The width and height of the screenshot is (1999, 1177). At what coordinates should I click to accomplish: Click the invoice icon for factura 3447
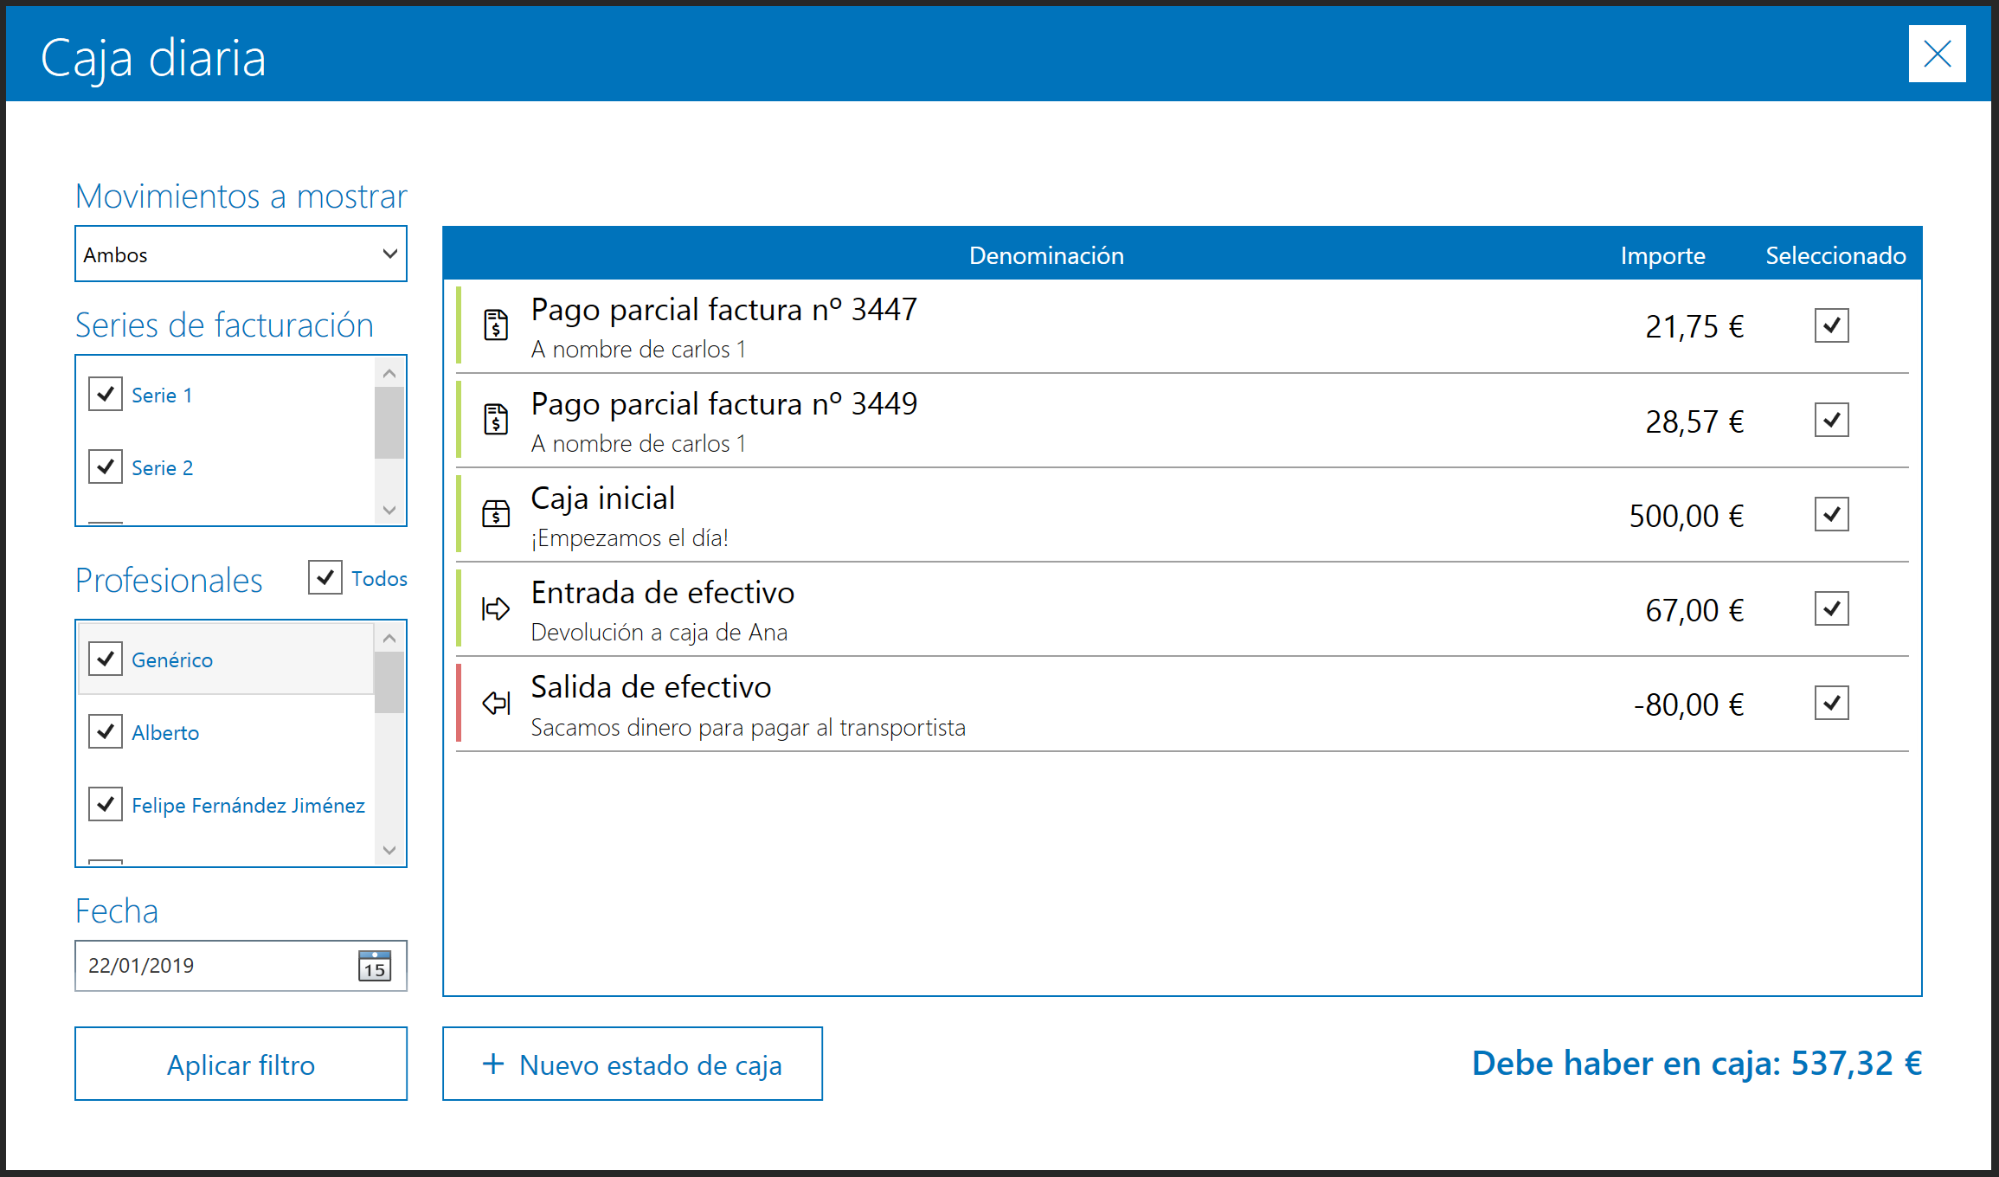click(x=496, y=325)
